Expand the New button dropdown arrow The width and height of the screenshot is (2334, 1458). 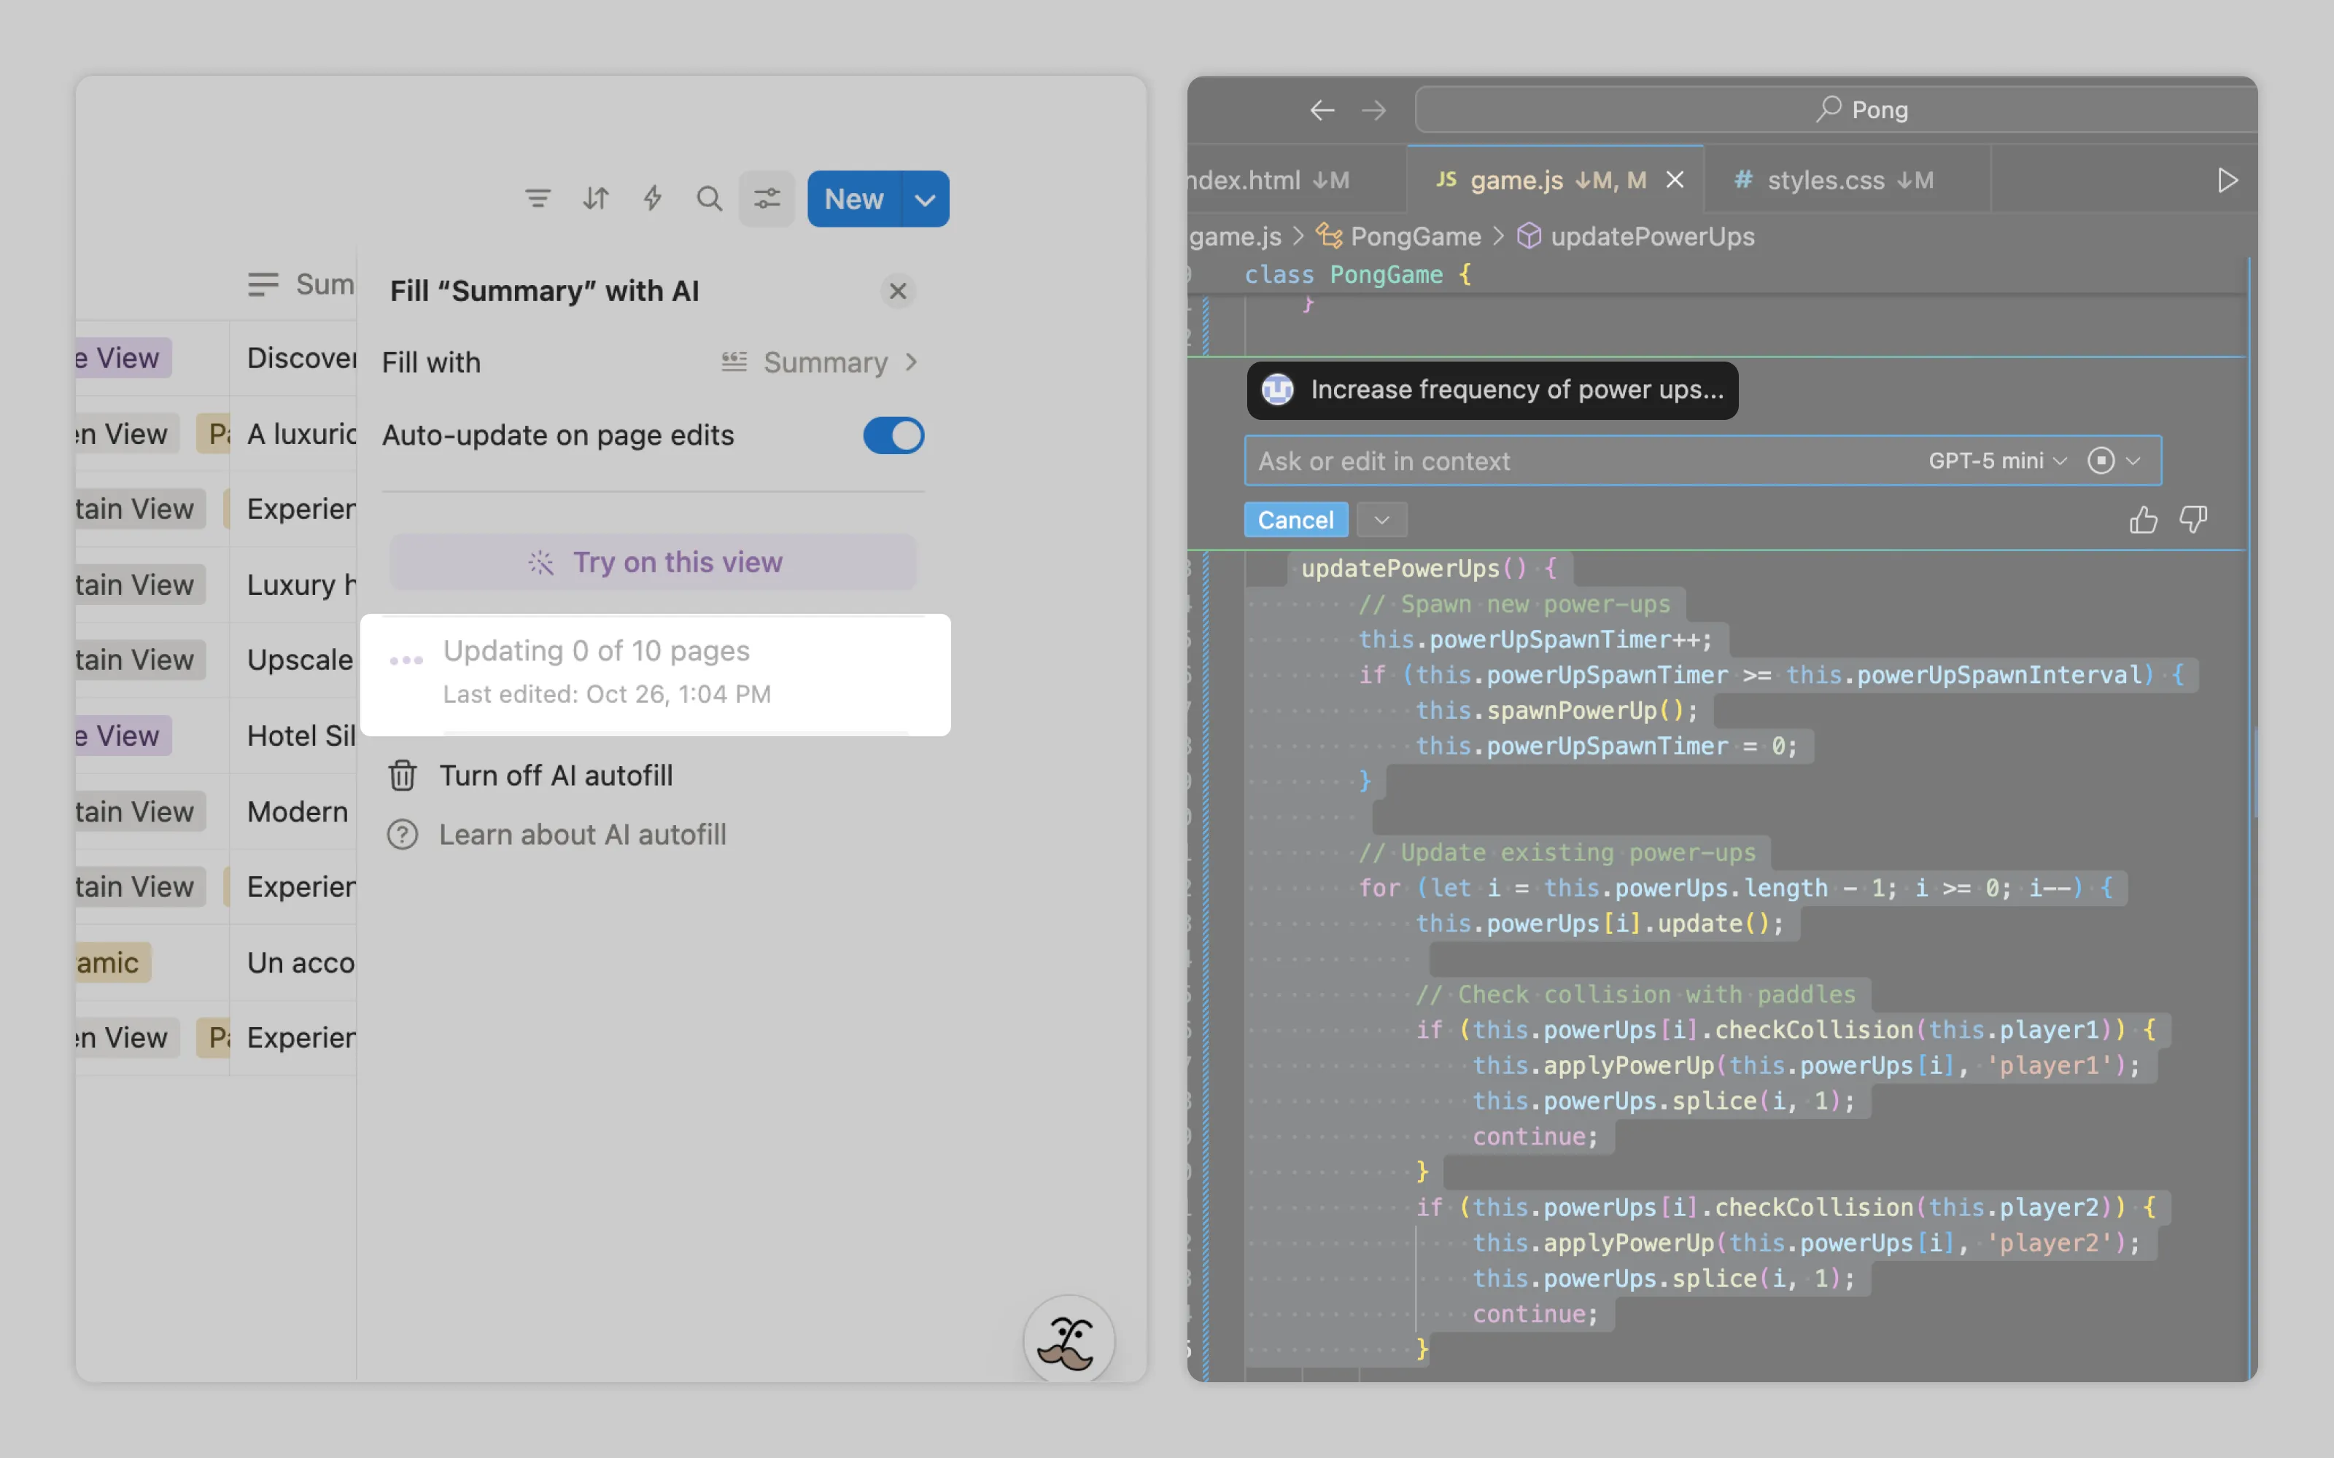[x=925, y=200]
